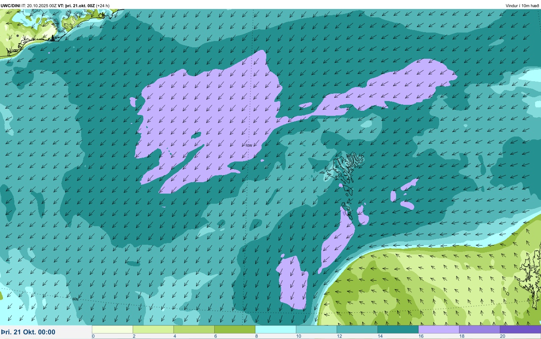The image size is (541, 339).
Task: Click the '(+24 h)' forecast offset text
Action: click(103, 5)
